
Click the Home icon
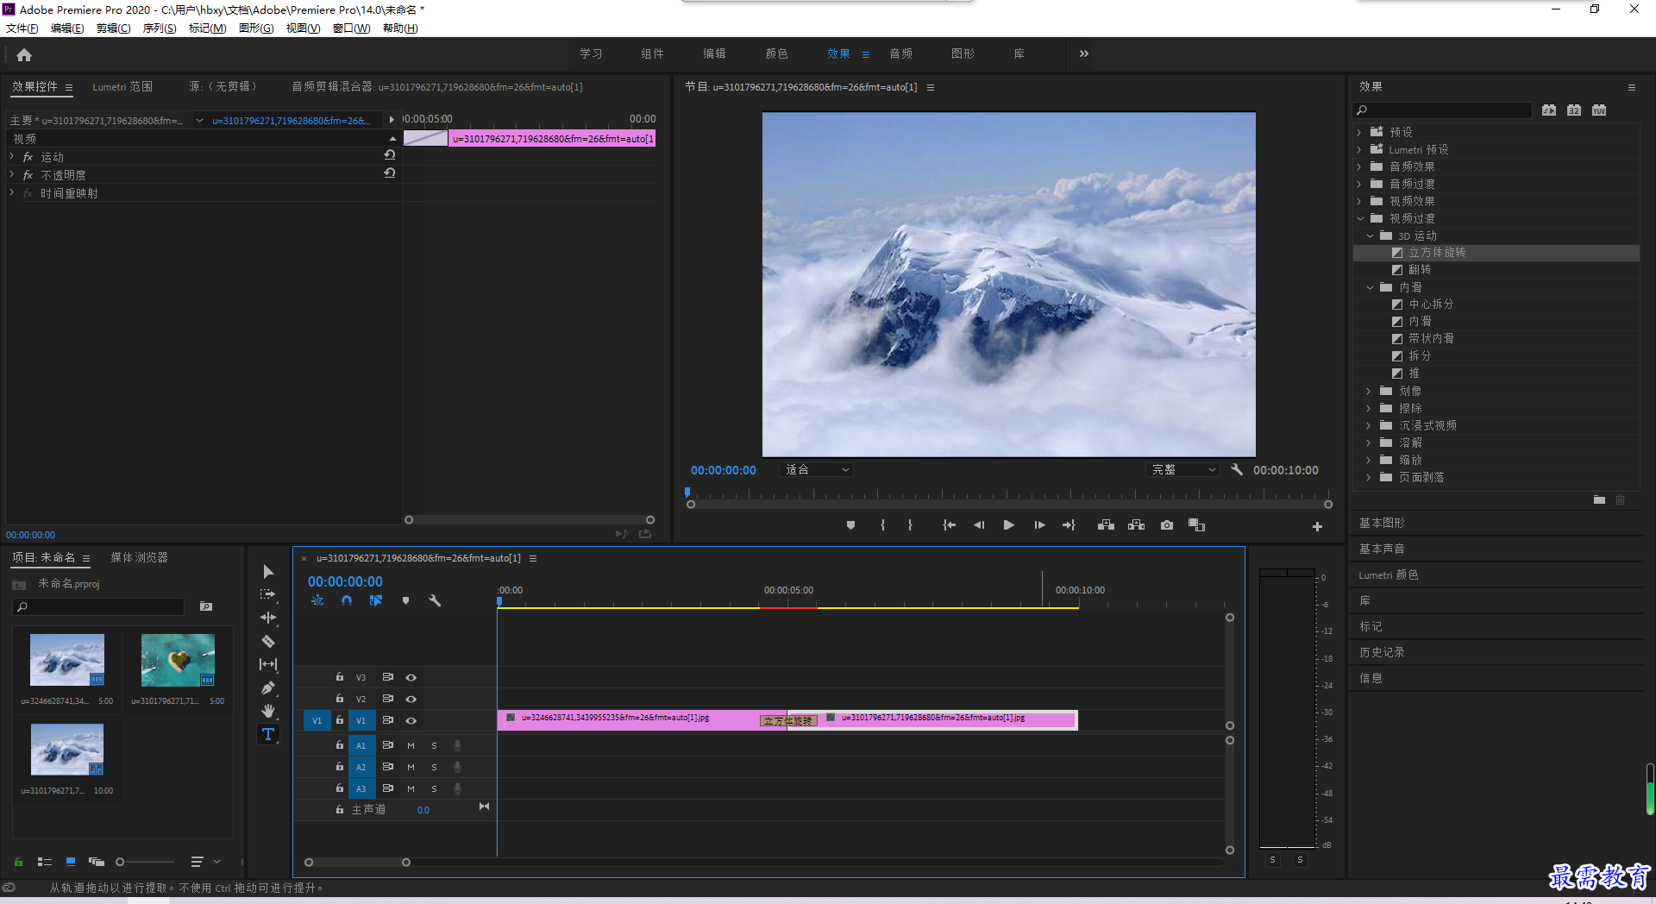click(24, 54)
